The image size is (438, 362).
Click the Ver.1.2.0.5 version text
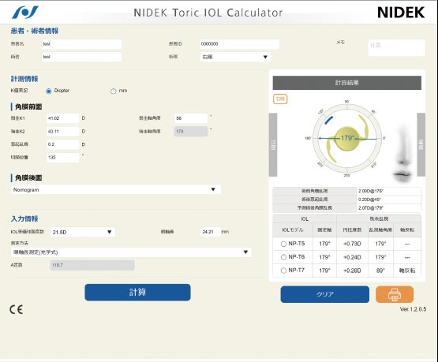pyautogui.click(x=413, y=309)
